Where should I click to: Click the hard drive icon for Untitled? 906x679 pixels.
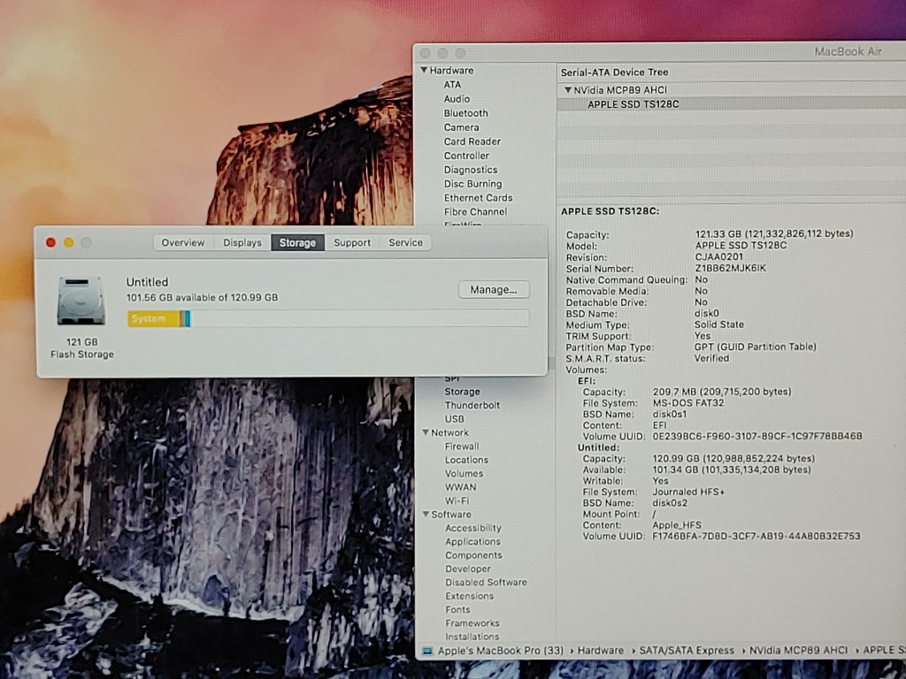tap(81, 301)
